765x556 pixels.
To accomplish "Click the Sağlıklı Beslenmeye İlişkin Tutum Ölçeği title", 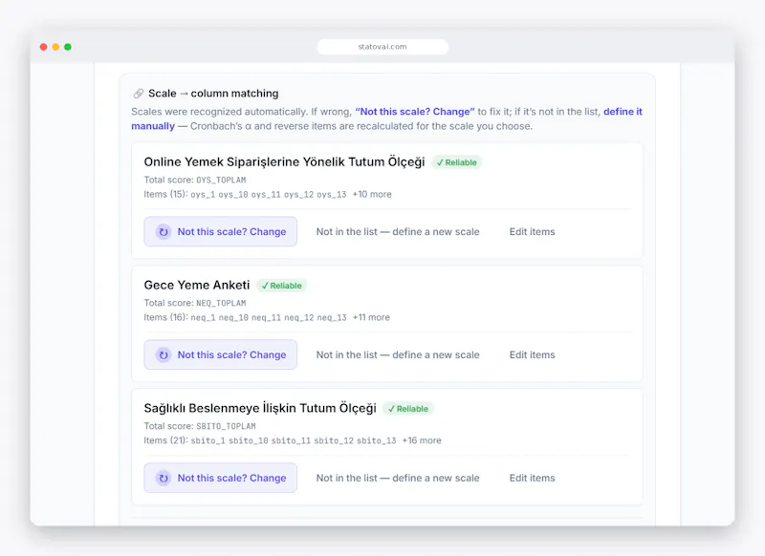I will [260, 408].
